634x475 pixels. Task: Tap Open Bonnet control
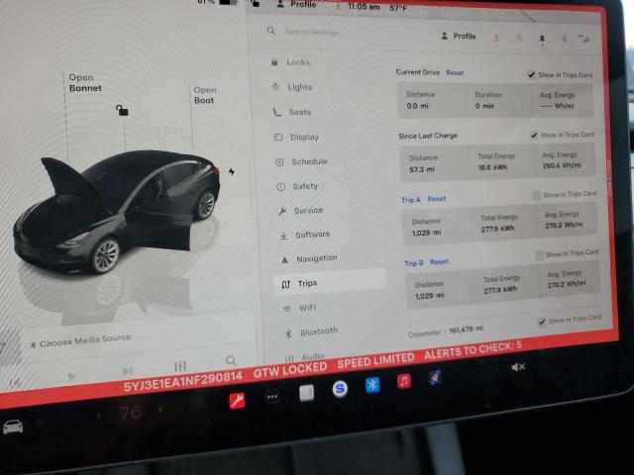tap(85, 83)
